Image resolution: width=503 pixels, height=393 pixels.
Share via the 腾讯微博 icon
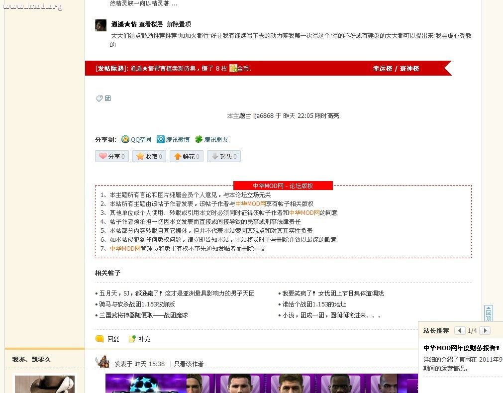click(x=161, y=140)
